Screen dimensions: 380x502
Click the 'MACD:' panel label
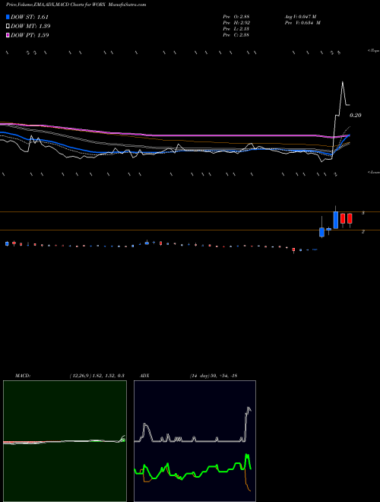pos(23,376)
